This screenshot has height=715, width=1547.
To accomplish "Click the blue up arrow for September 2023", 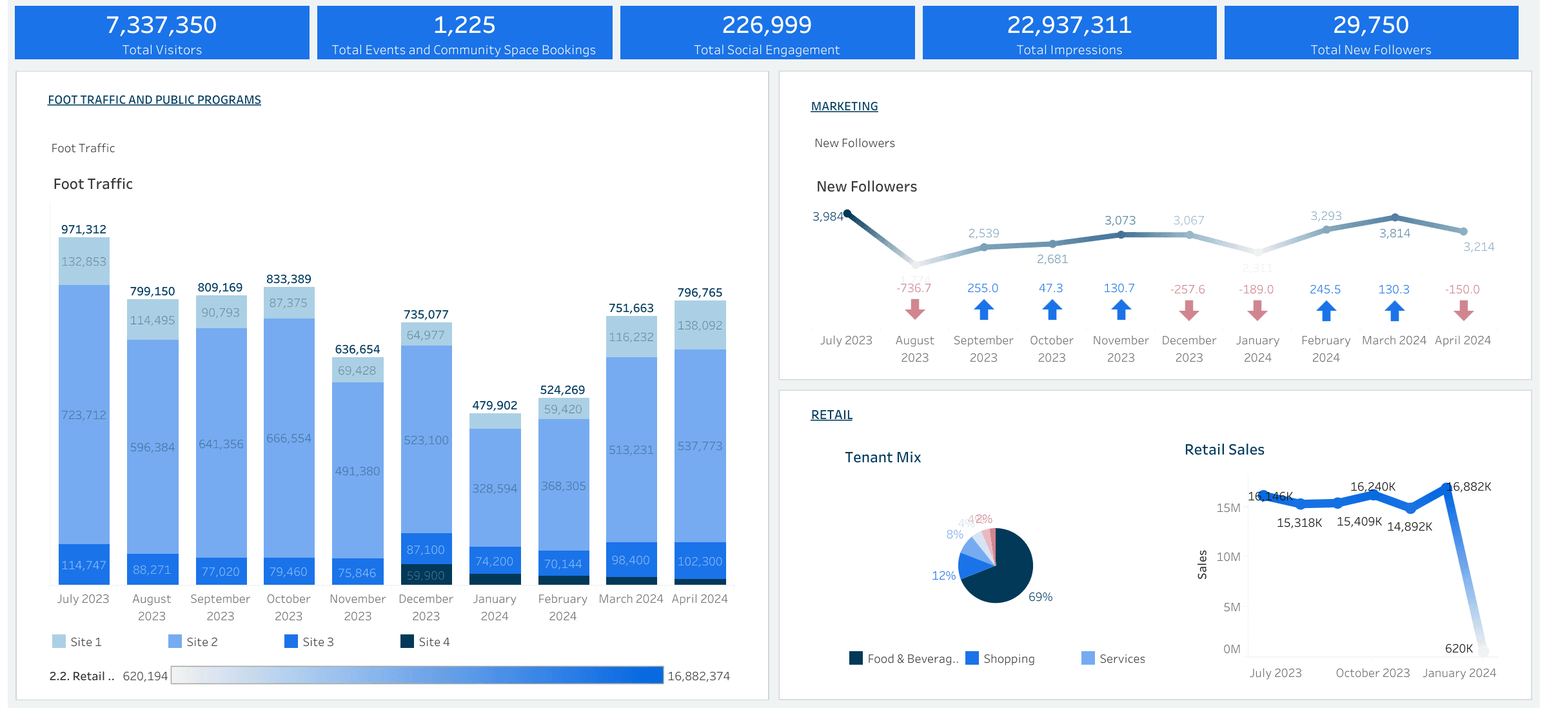I will tap(983, 311).
